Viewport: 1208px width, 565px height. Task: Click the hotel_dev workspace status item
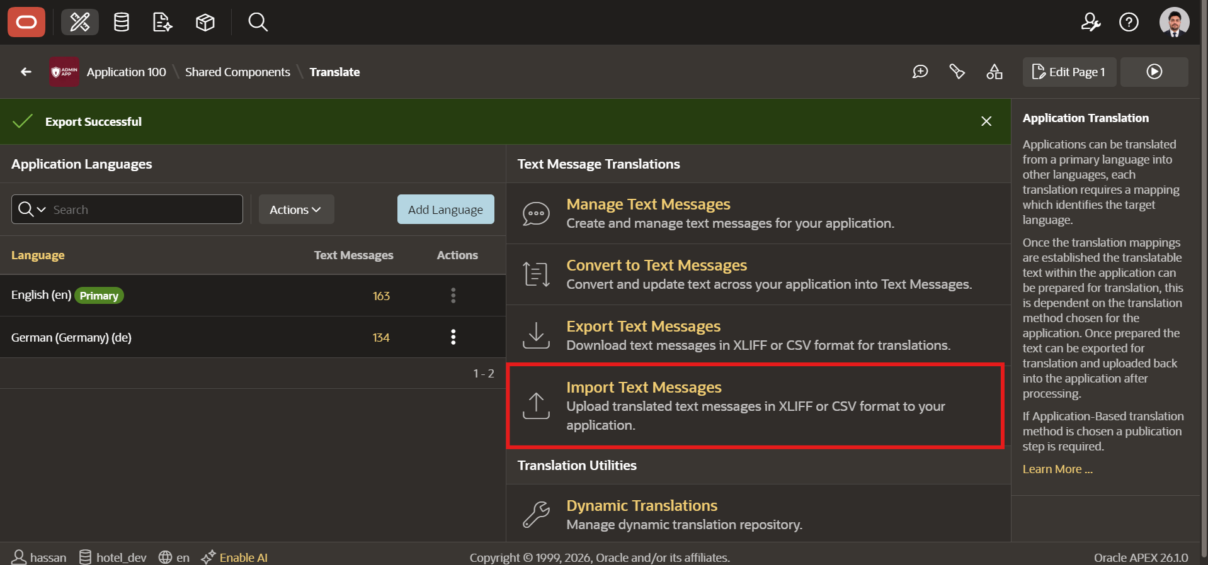coord(113,557)
